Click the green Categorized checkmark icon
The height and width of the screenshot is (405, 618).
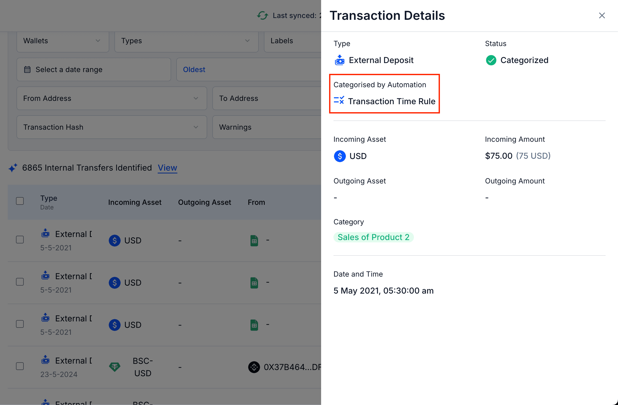[491, 60]
